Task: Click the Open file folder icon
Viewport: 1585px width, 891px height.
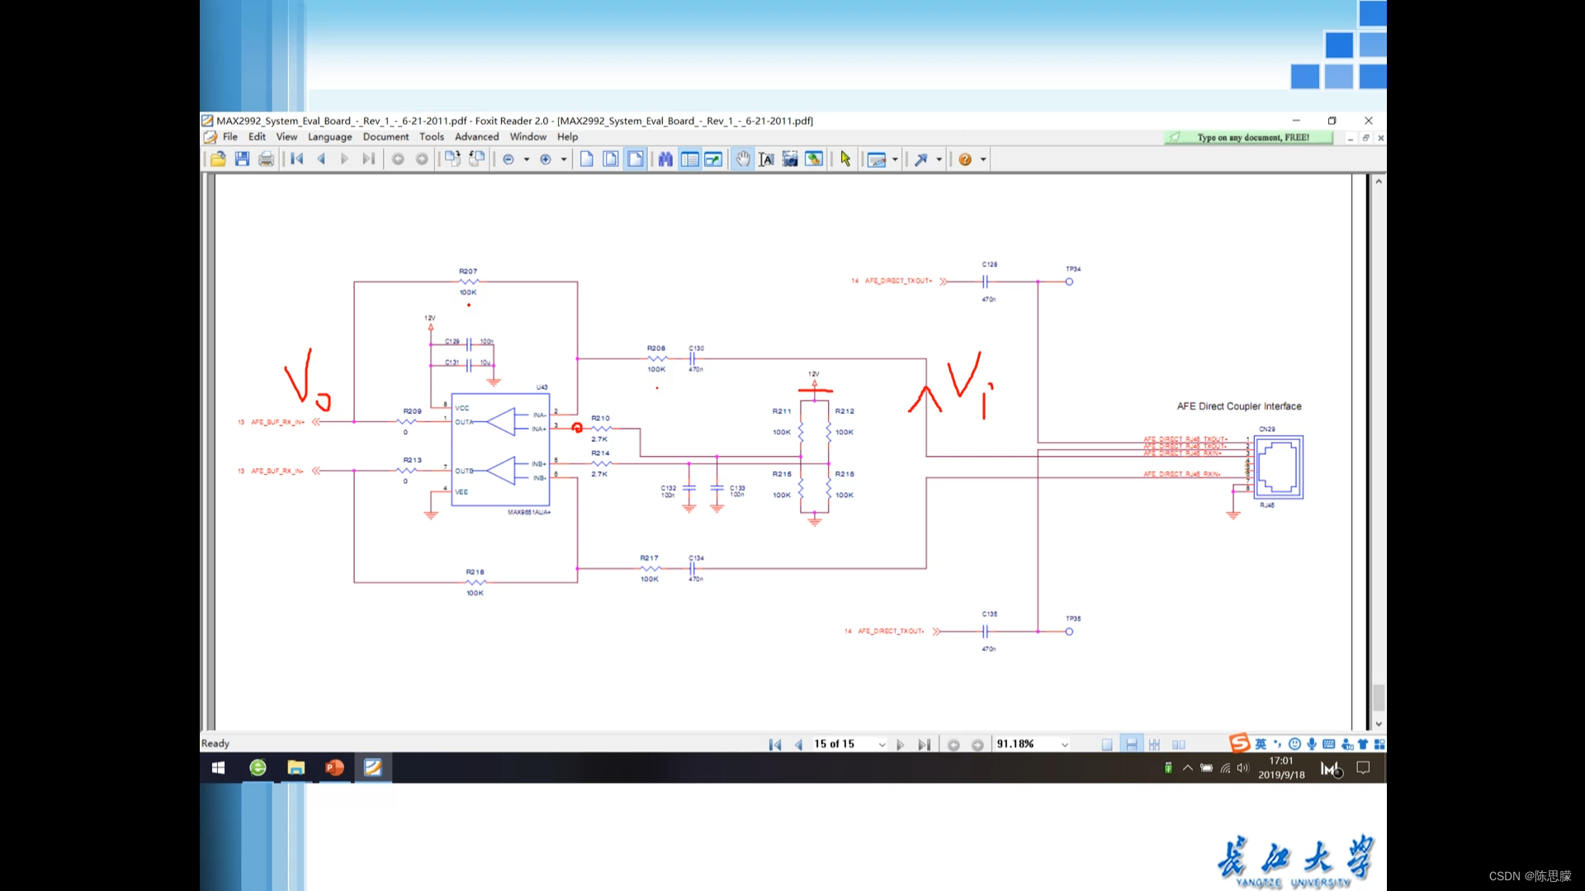Action: click(x=218, y=159)
